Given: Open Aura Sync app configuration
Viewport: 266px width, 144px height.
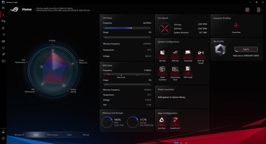Looking at the screenshot, I should coord(162,121).
